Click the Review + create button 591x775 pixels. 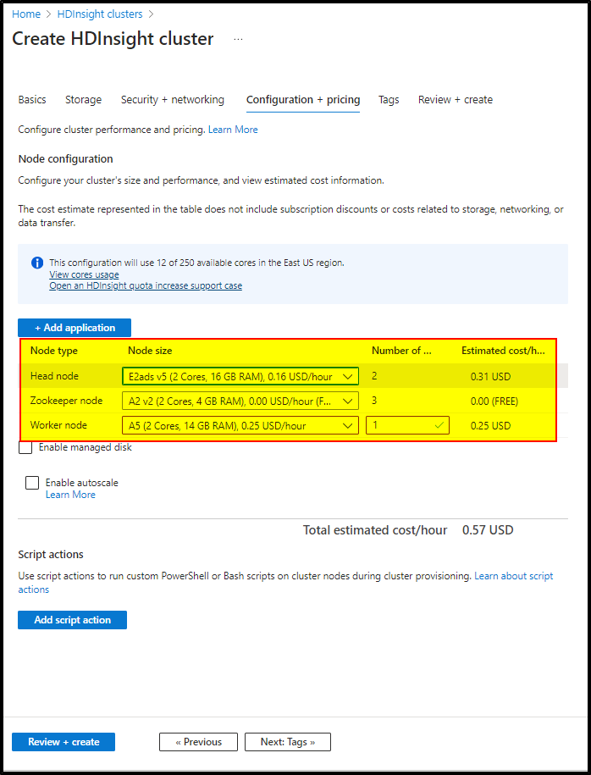64,742
